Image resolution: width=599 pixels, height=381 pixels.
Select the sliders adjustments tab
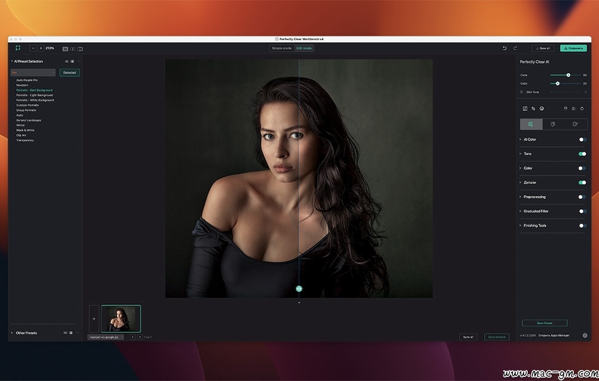[x=531, y=124]
